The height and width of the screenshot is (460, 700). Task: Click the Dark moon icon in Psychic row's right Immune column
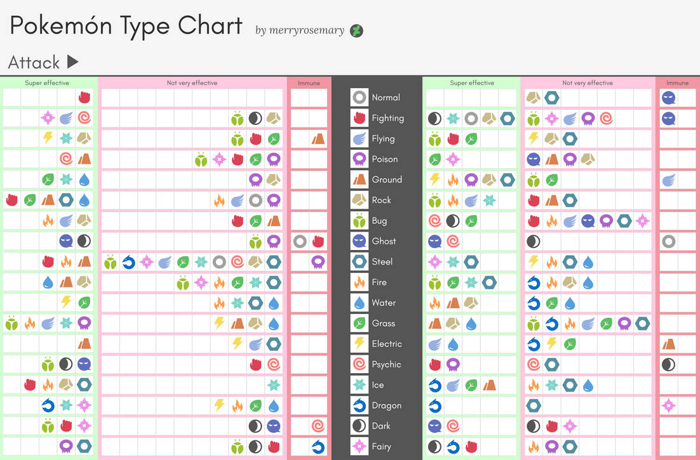(668, 365)
